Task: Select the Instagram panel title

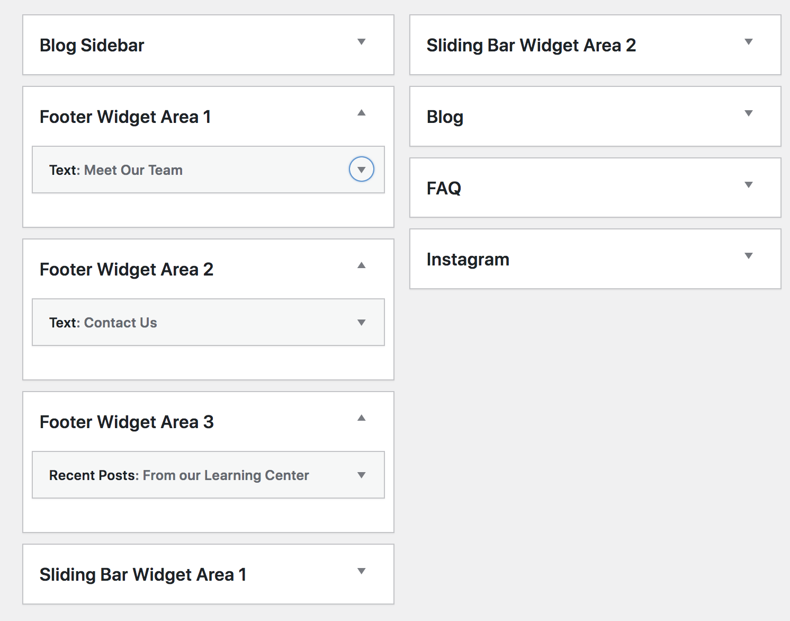Action: click(x=468, y=259)
